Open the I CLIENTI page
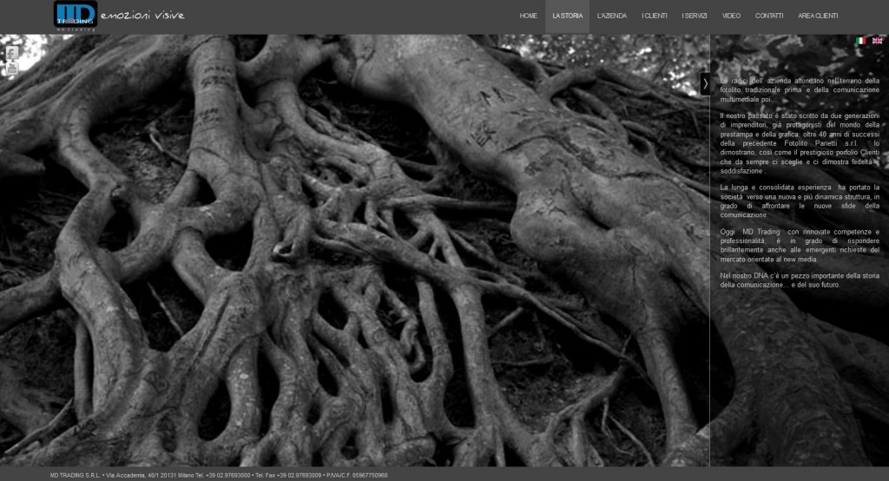The width and height of the screenshot is (889, 481). [x=655, y=16]
